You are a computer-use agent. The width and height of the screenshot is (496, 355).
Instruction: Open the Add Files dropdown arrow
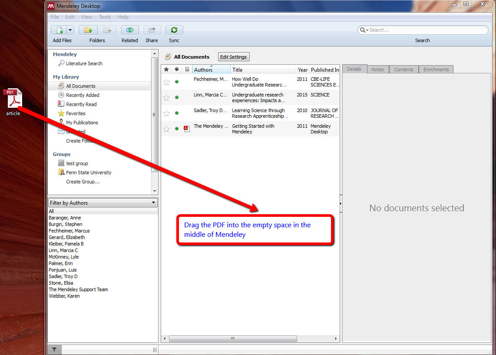point(70,30)
